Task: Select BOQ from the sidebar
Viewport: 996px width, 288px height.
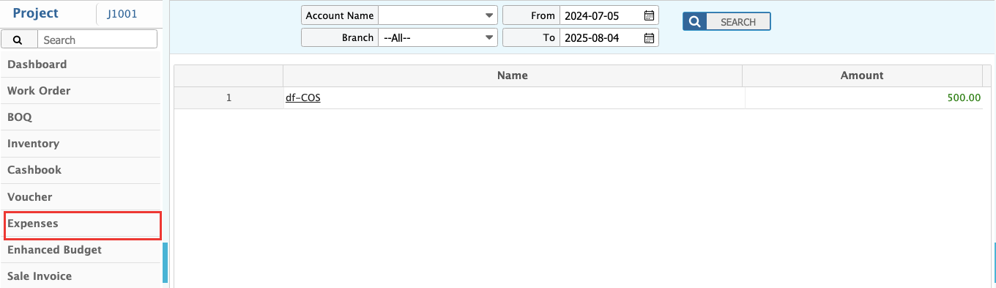Action: pyautogui.click(x=81, y=117)
